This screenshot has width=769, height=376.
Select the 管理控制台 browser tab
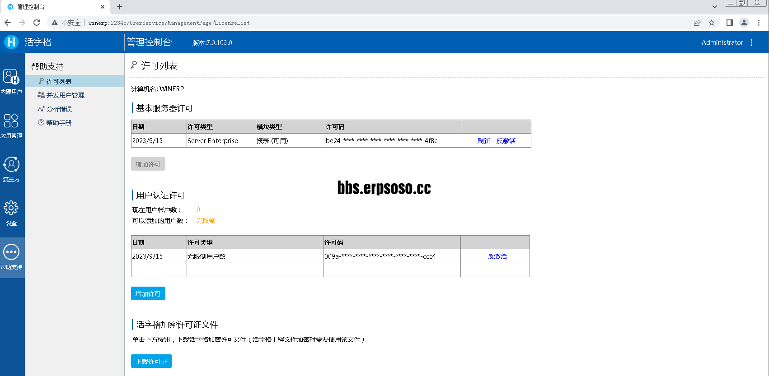(54, 7)
